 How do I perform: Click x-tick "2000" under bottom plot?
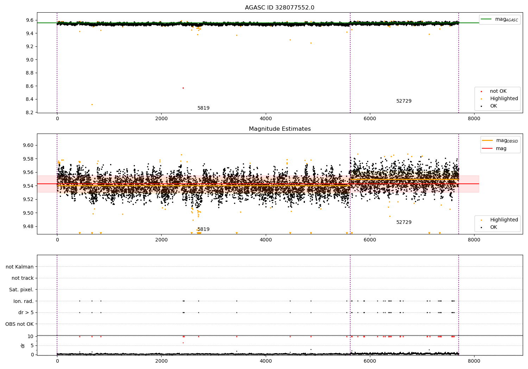tap(161, 361)
